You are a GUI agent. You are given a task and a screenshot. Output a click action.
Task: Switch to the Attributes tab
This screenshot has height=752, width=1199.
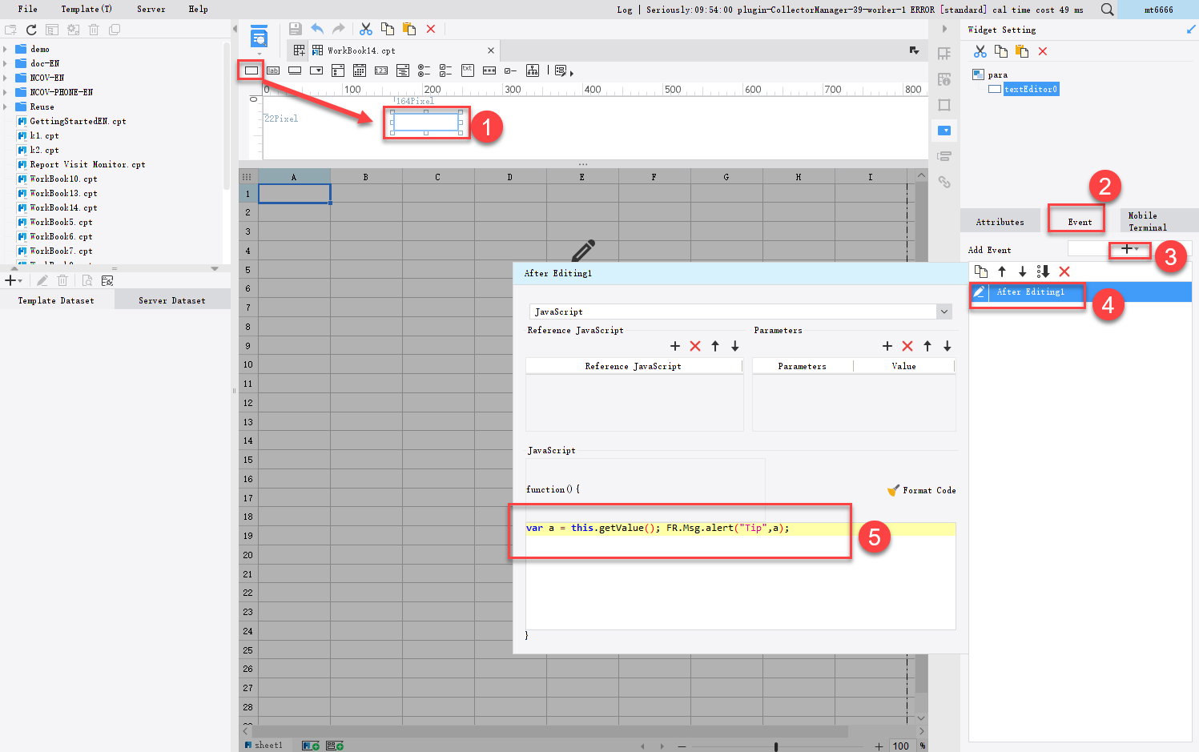[x=1000, y=221]
